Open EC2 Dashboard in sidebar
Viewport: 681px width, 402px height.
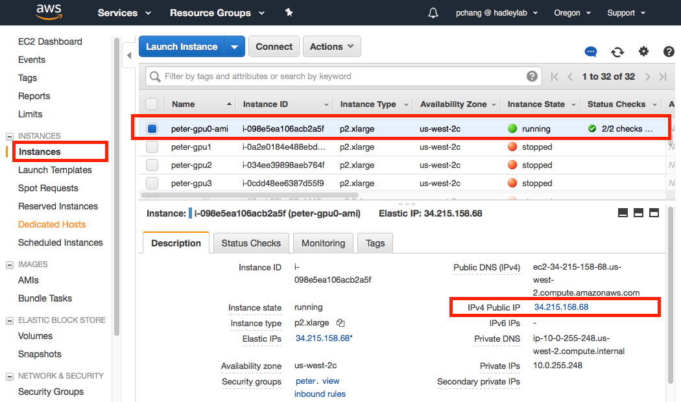(x=50, y=41)
